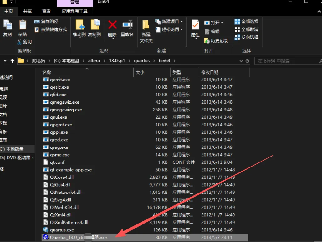Click the qt.conf file icon
Viewport: 322px width, 242px height.
(x=46, y=162)
